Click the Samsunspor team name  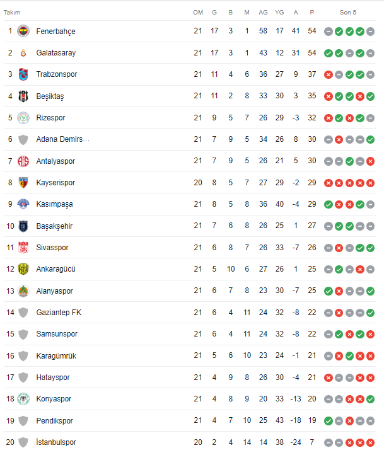tap(56, 334)
